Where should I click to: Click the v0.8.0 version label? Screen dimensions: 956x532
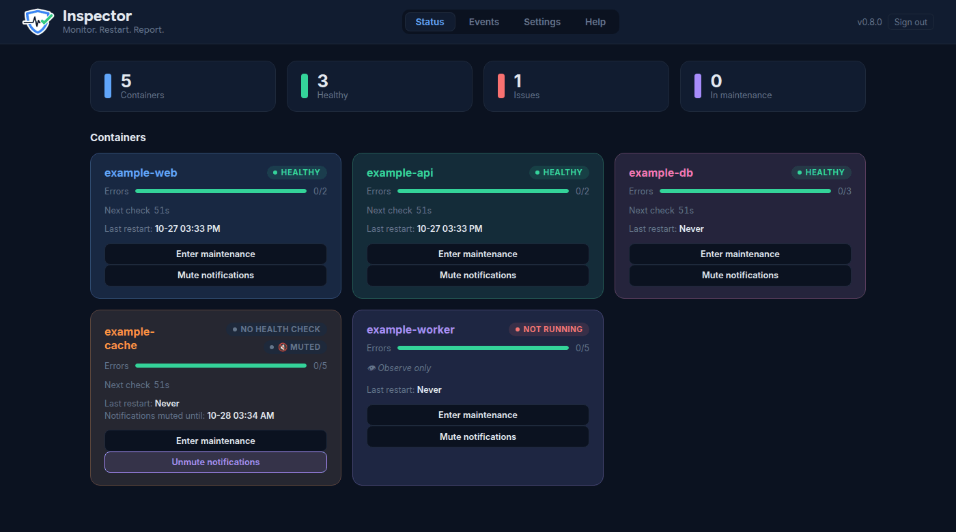pyautogui.click(x=870, y=22)
